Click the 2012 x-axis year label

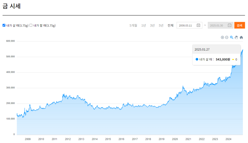[x=68, y=139]
